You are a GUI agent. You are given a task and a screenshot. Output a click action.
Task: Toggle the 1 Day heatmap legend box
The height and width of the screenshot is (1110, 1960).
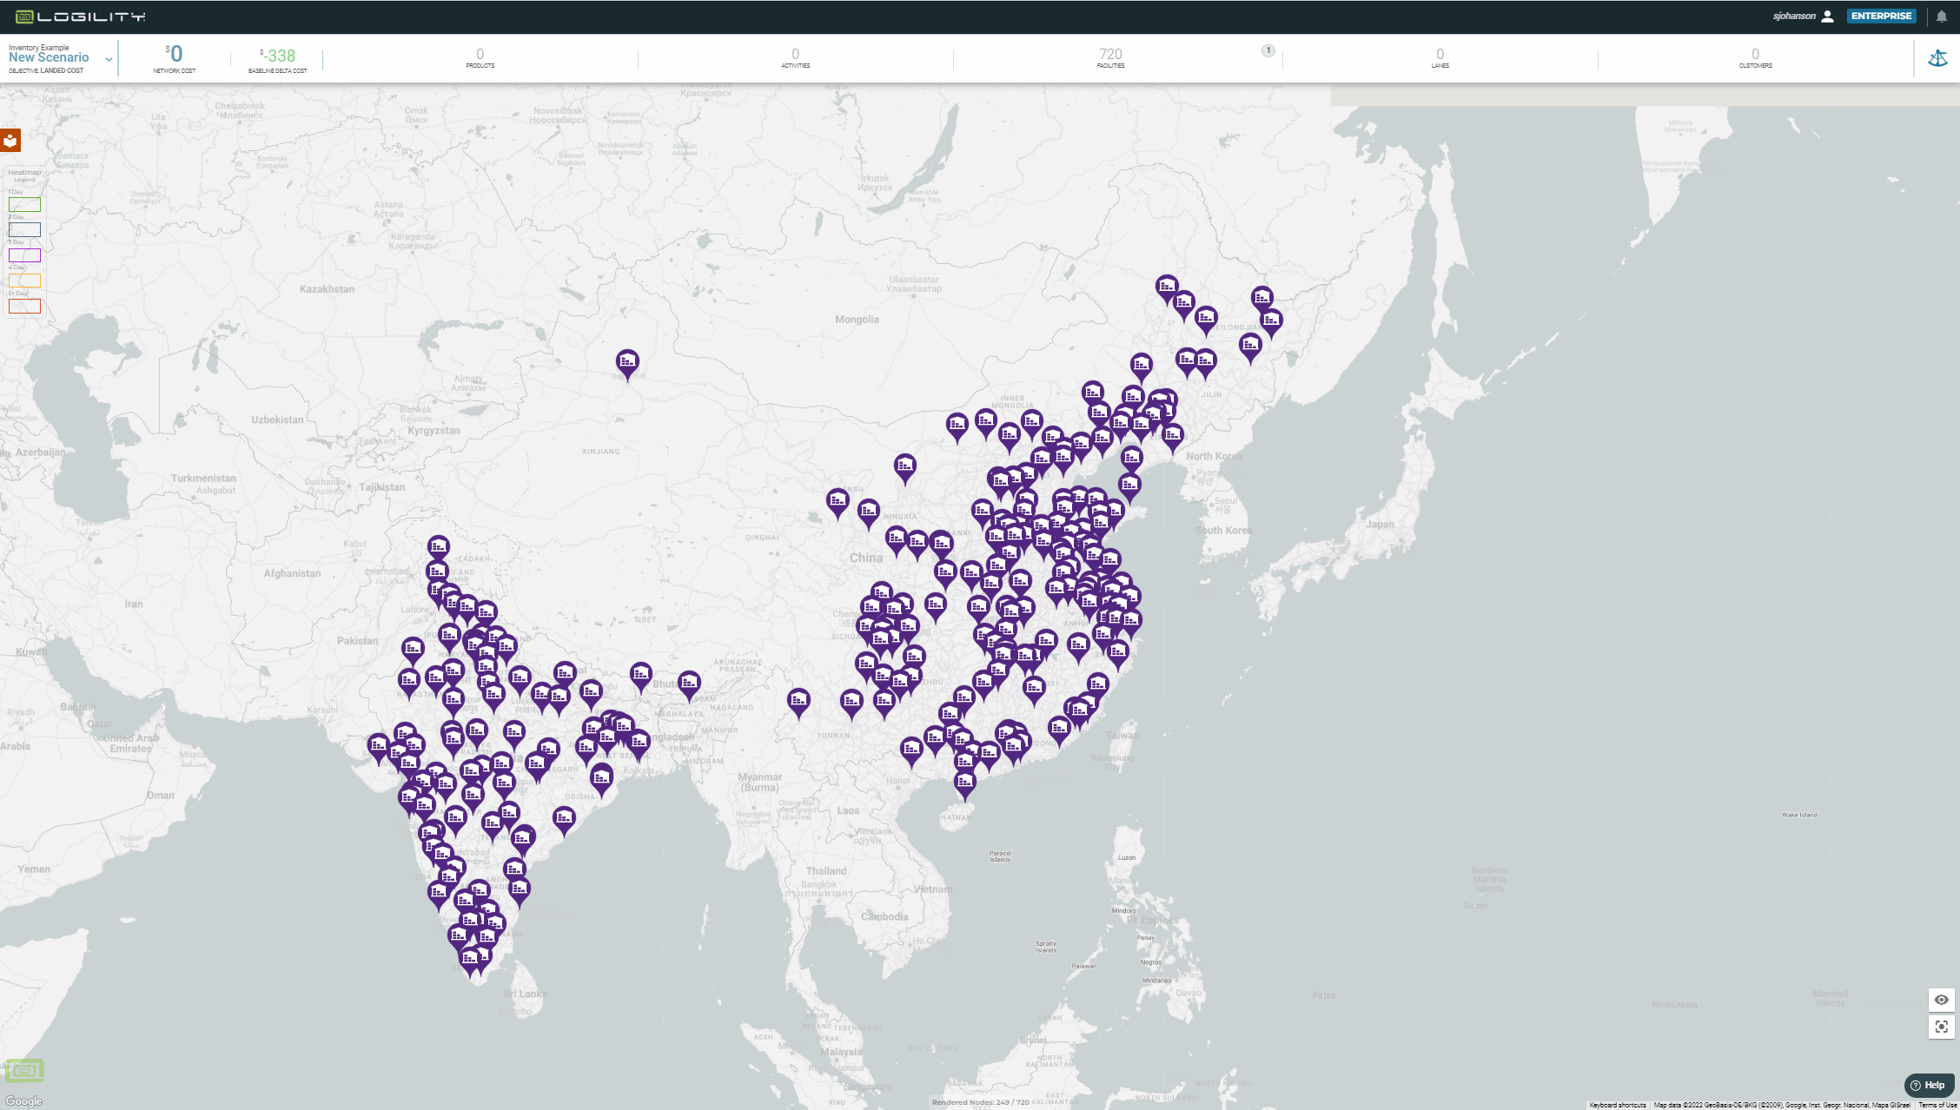pyautogui.click(x=24, y=205)
